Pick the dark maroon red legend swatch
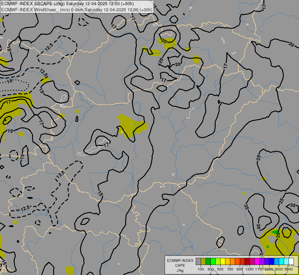299x275 pixels. tap(247, 261)
